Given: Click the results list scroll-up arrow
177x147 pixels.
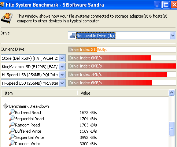Looking at the screenshot, I should tap(172, 93).
